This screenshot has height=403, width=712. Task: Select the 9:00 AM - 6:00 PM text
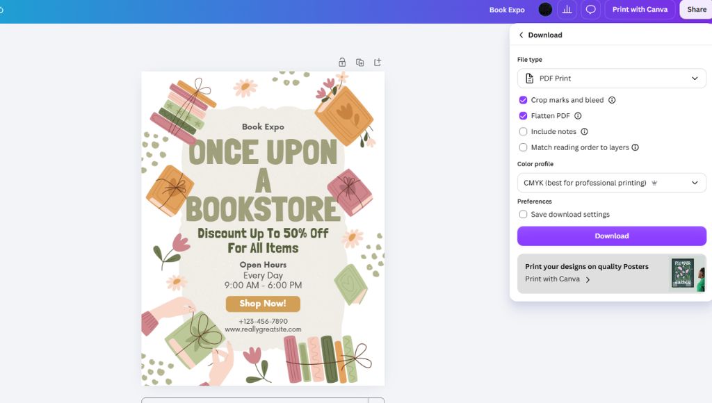tap(263, 286)
